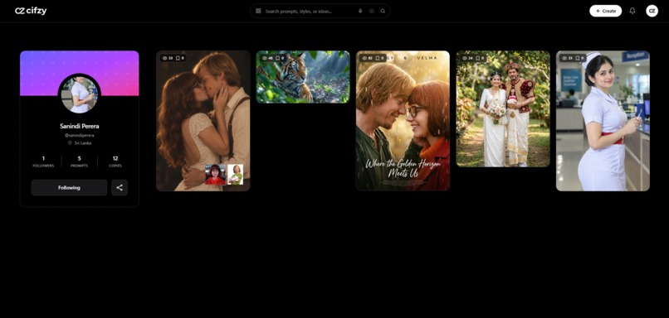
Task: Submit search with the magnifier icon
Action: 383,11
